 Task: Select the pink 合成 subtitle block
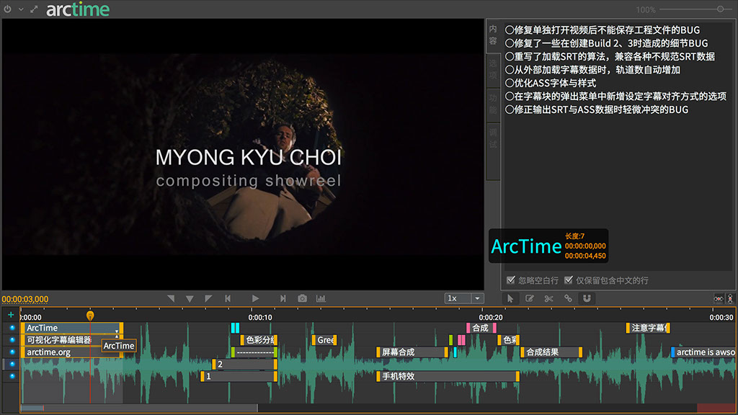pos(481,328)
